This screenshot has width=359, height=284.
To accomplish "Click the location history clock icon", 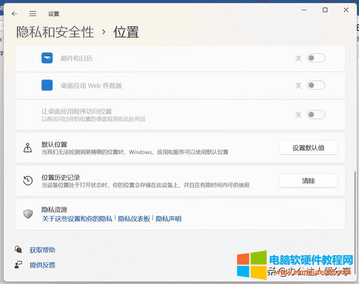I will coord(28,181).
